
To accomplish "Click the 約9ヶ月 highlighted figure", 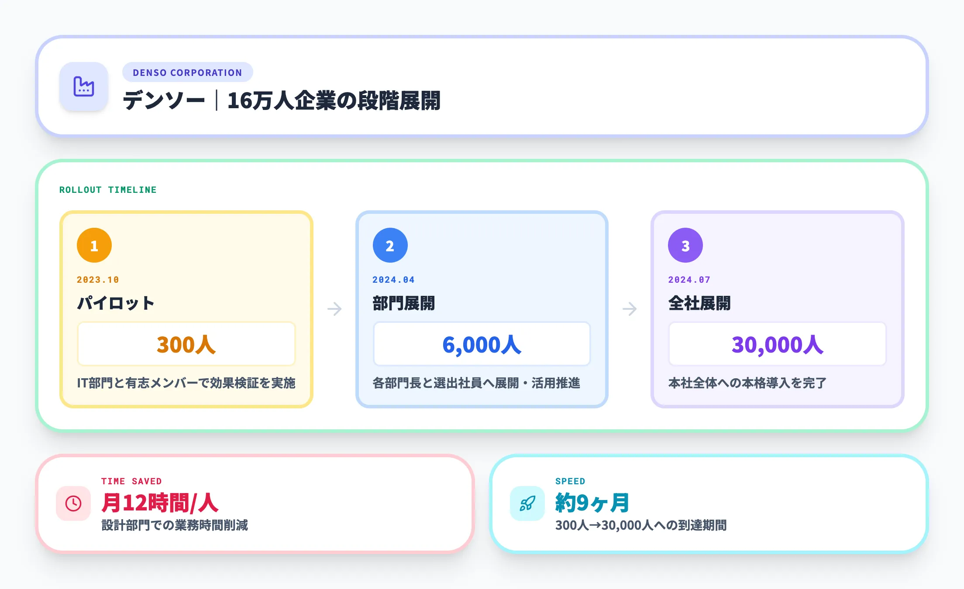I will point(592,503).
